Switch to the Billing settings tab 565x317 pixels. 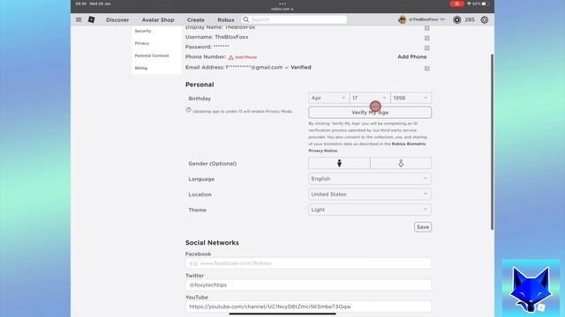click(141, 68)
